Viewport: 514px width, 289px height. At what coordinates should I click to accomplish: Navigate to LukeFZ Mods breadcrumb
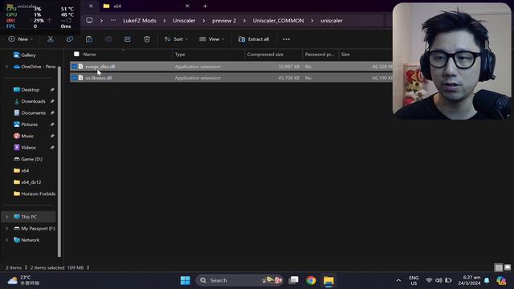(x=140, y=20)
